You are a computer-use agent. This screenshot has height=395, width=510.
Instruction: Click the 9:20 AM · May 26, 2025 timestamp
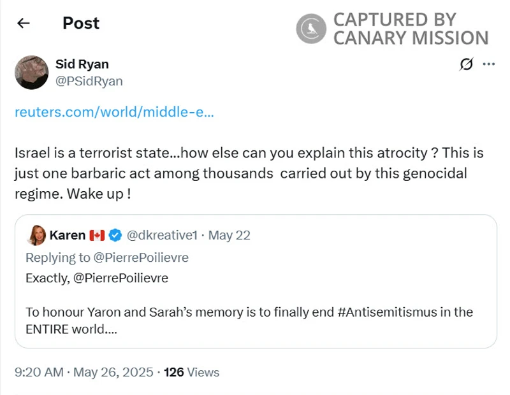84,372
